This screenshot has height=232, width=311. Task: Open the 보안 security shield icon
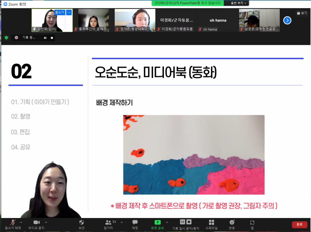81,224
